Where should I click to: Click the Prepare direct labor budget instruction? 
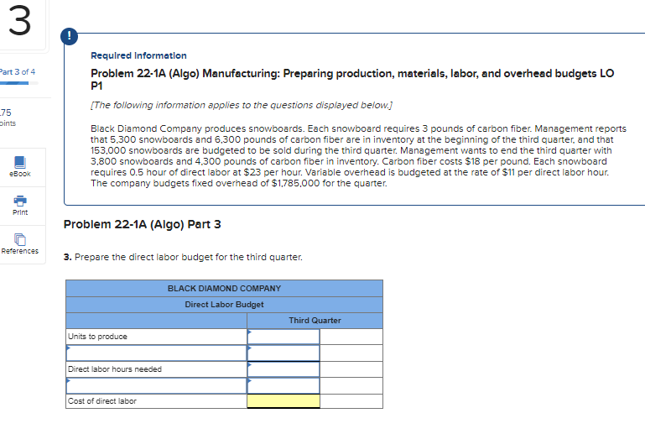click(183, 257)
